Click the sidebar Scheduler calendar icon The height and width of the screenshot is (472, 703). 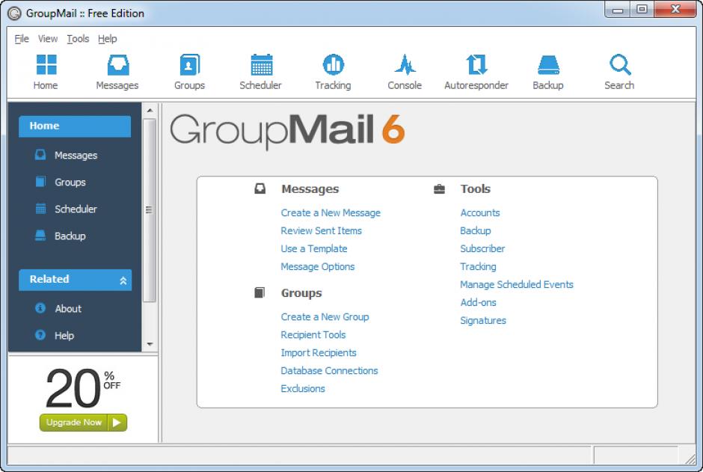click(40, 209)
